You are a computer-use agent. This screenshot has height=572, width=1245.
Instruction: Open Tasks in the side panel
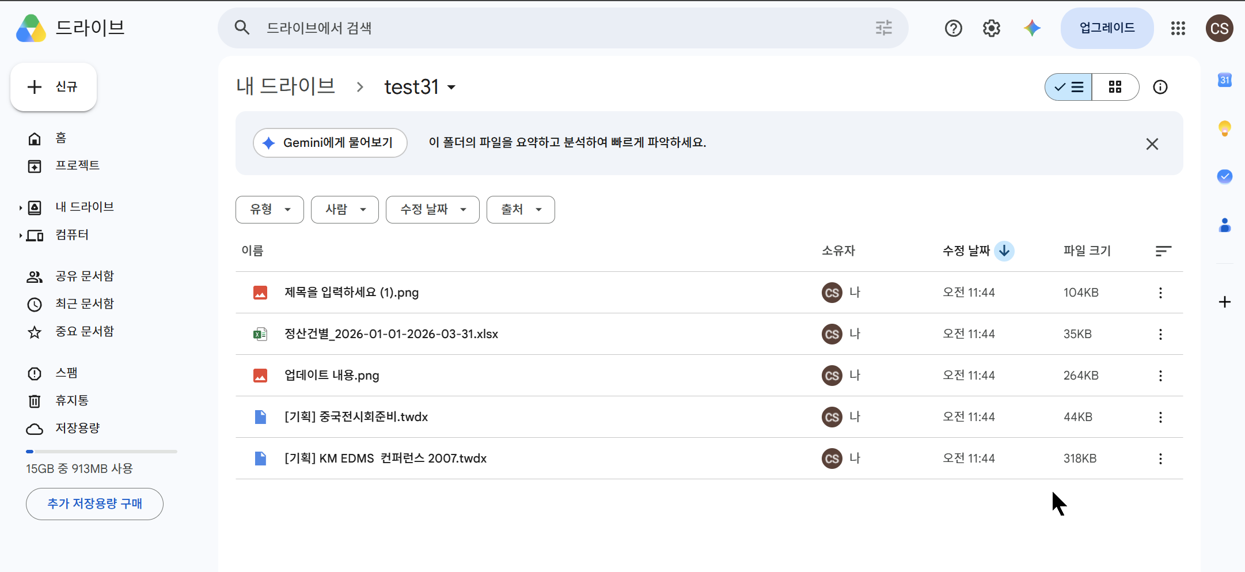[x=1224, y=176]
